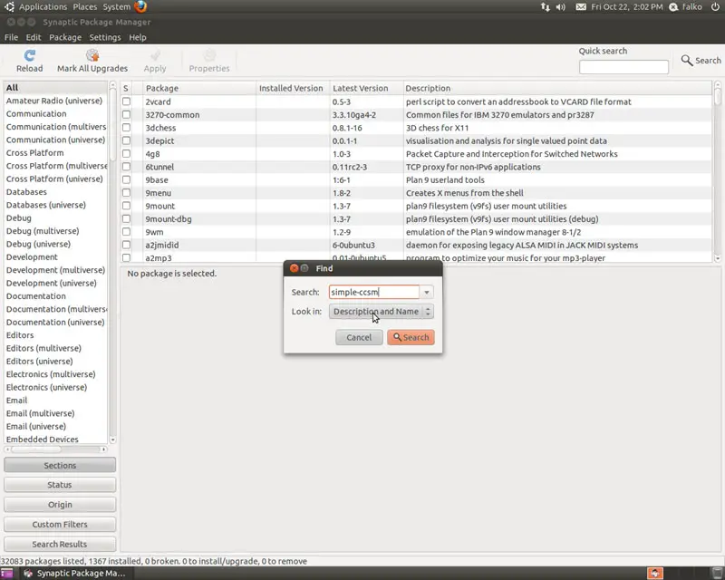Screen dimensions: 725x580
Task: Click the Status filter button
Action: pyautogui.click(x=60, y=485)
